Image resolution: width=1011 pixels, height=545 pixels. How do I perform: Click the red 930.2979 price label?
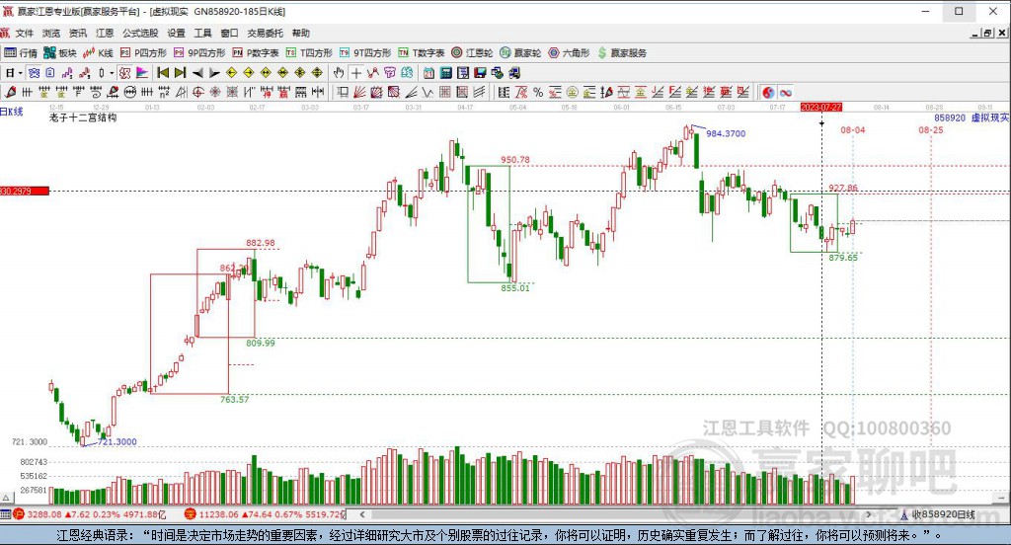25,191
